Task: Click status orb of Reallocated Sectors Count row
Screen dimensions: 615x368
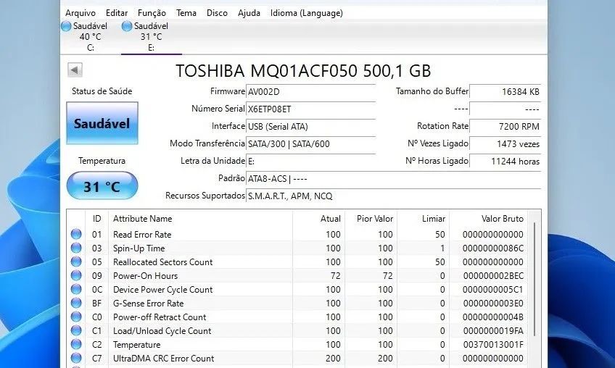Action: [x=76, y=262]
